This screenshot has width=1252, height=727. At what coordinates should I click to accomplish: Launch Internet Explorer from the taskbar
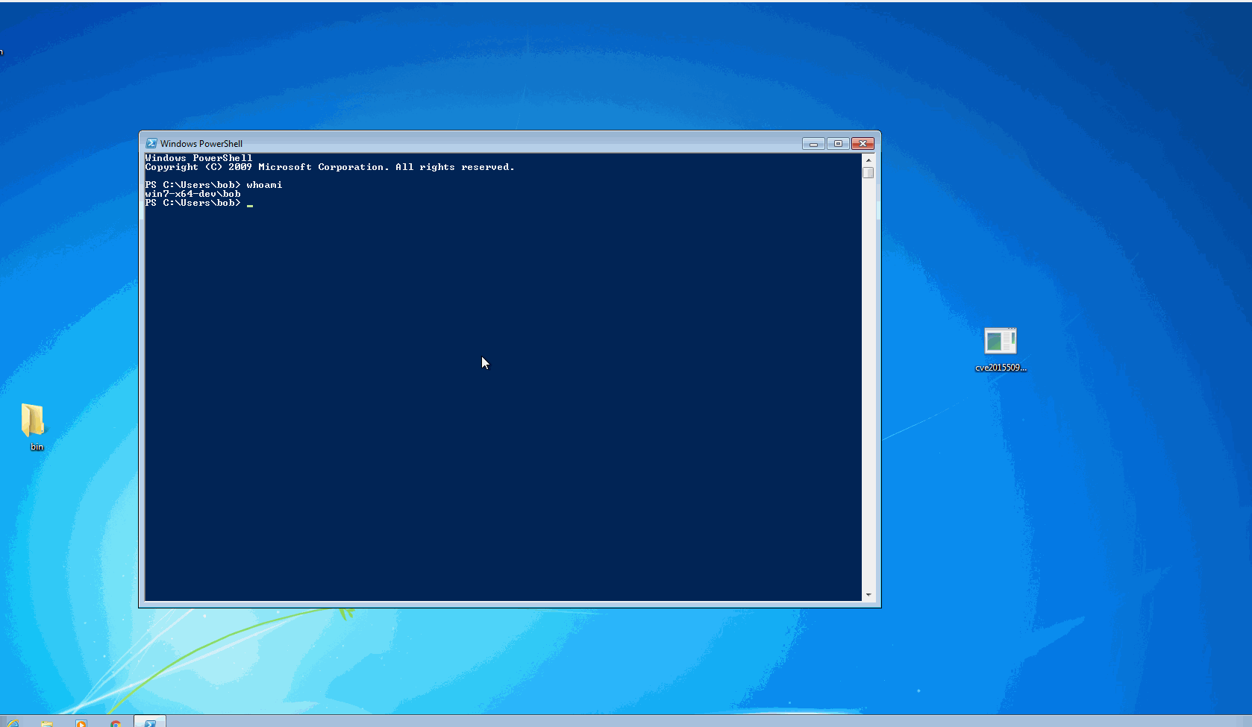tap(13, 722)
